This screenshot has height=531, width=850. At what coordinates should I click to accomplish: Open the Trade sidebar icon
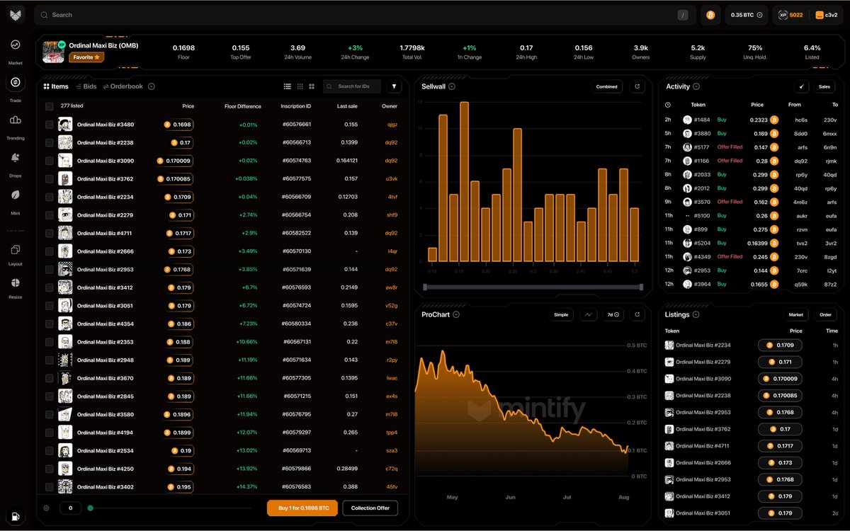tap(16, 82)
